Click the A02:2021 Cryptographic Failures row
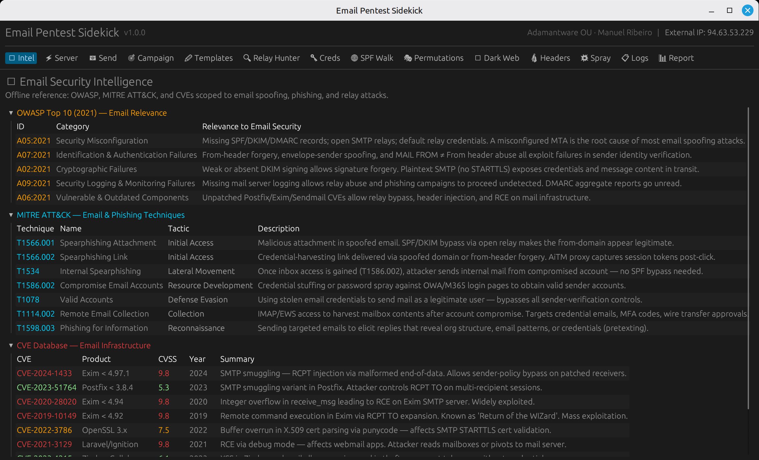Viewport: 759px width, 460px height. (x=381, y=169)
